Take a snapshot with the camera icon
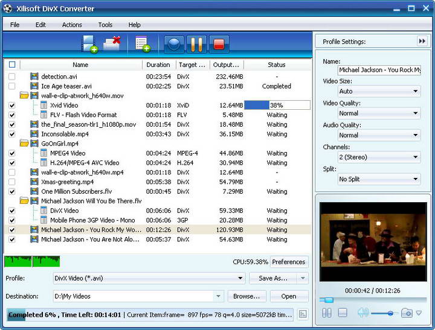 [407, 313]
